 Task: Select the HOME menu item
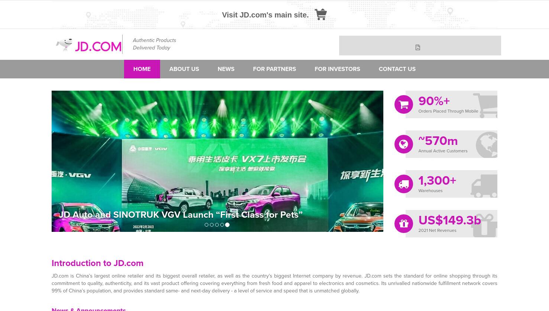tap(142, 69)
